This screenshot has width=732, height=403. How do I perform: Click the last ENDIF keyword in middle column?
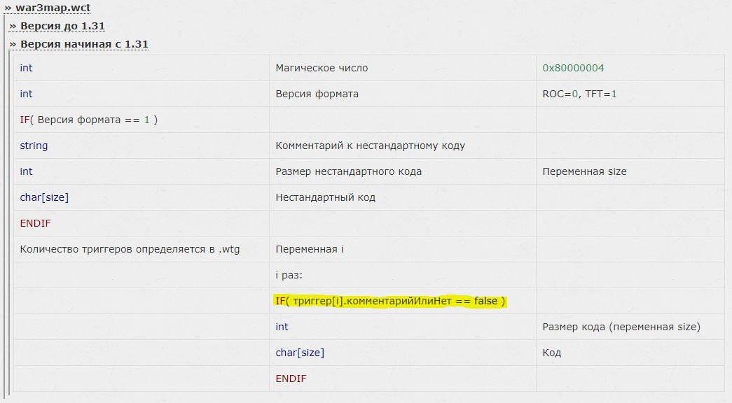tap(291, 379)
